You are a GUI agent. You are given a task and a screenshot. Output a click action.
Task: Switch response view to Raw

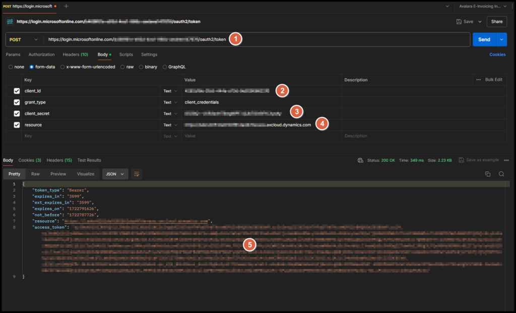(x=36, y=174)
